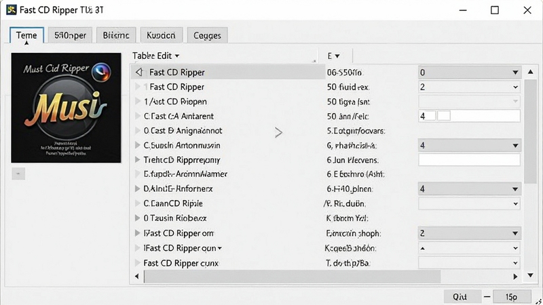Open the dropdown for 'KcgeeB.jhcon'

(469, 248)
